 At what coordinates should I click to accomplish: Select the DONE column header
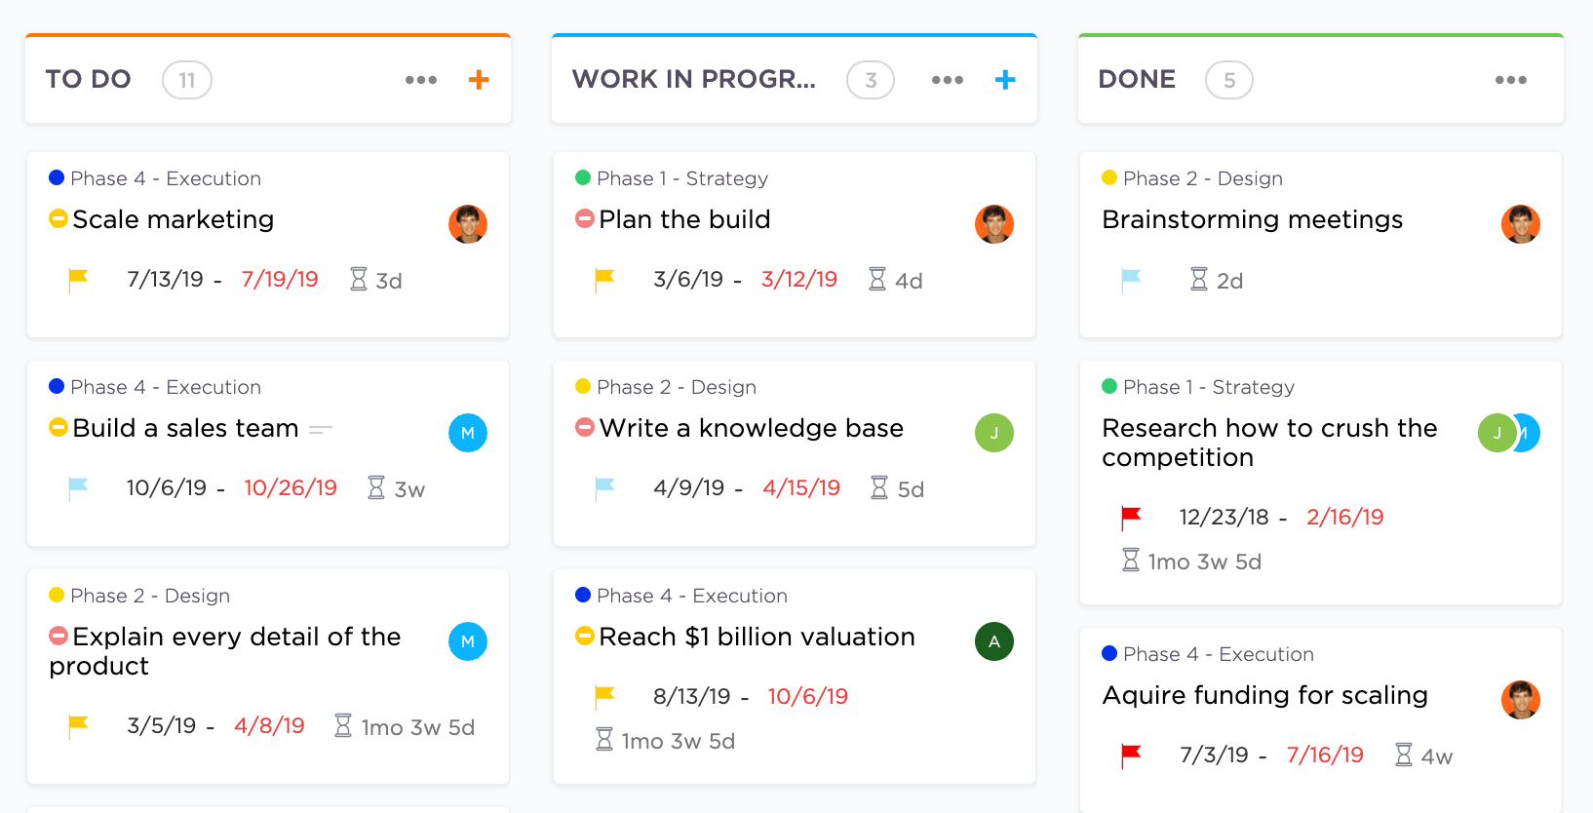[x=1137, y=80]
